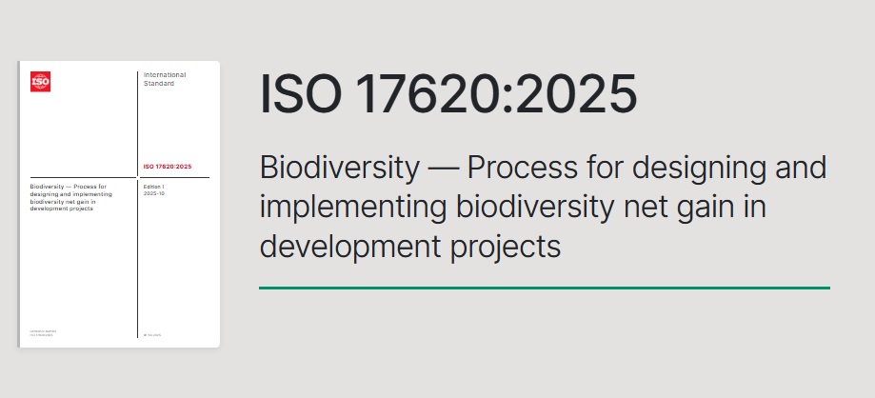Click 'Edition 1' on the cover
This screenshot has width=875, height=398.
click(x=155, y=185)
